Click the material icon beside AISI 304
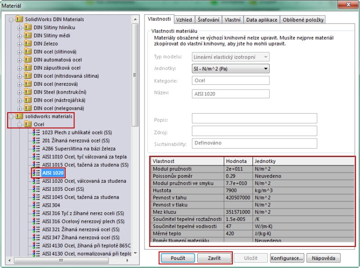Image resolution: width=360 pixels, height=268 pixels. click(36, 205)
